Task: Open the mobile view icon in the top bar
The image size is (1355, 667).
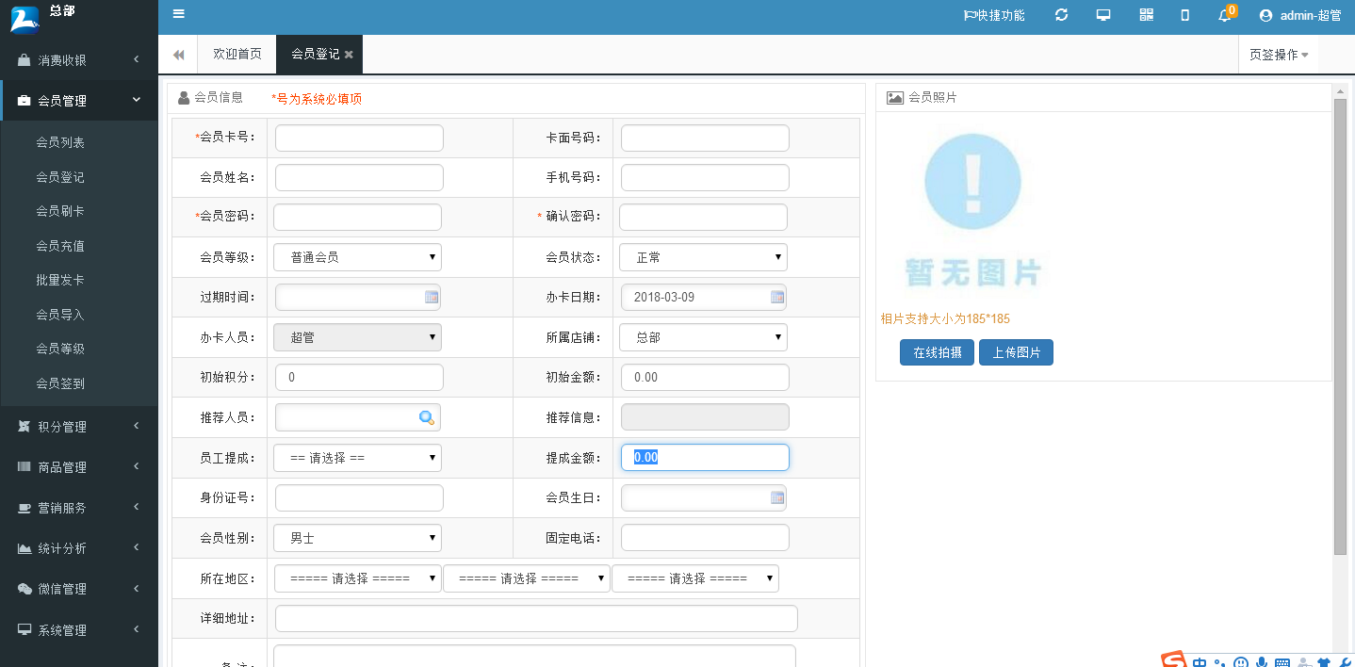Action: point(1184,15)
